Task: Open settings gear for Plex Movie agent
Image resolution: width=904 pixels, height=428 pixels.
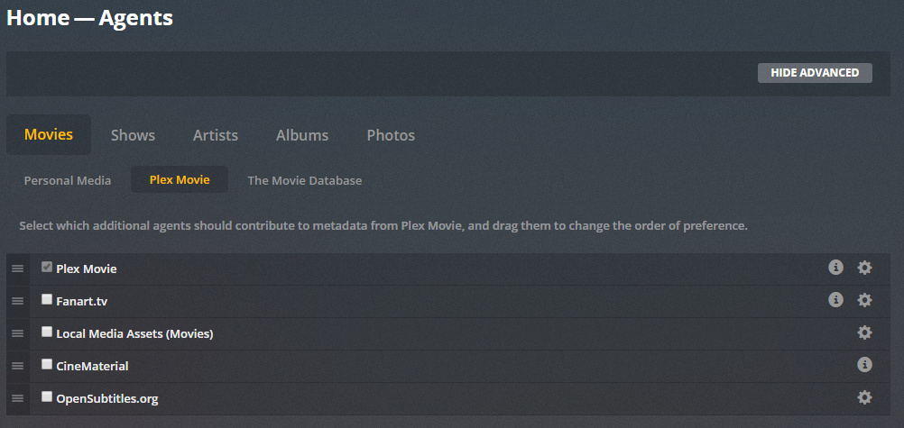Action: tap(864, 268)
